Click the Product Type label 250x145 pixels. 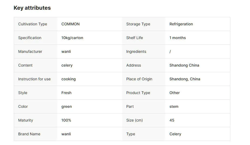tap(138, 93)
